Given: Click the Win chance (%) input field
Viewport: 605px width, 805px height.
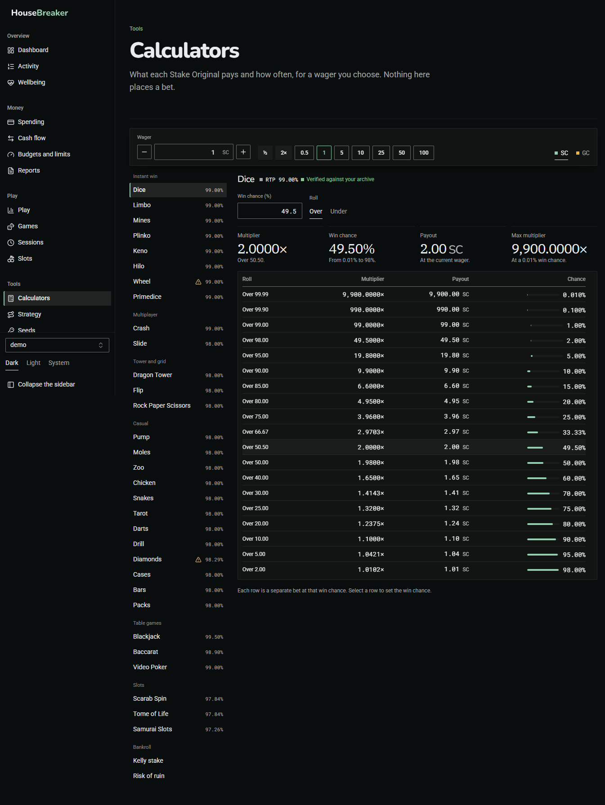Looking at the screenshot, I should click(x=270, y=211).
